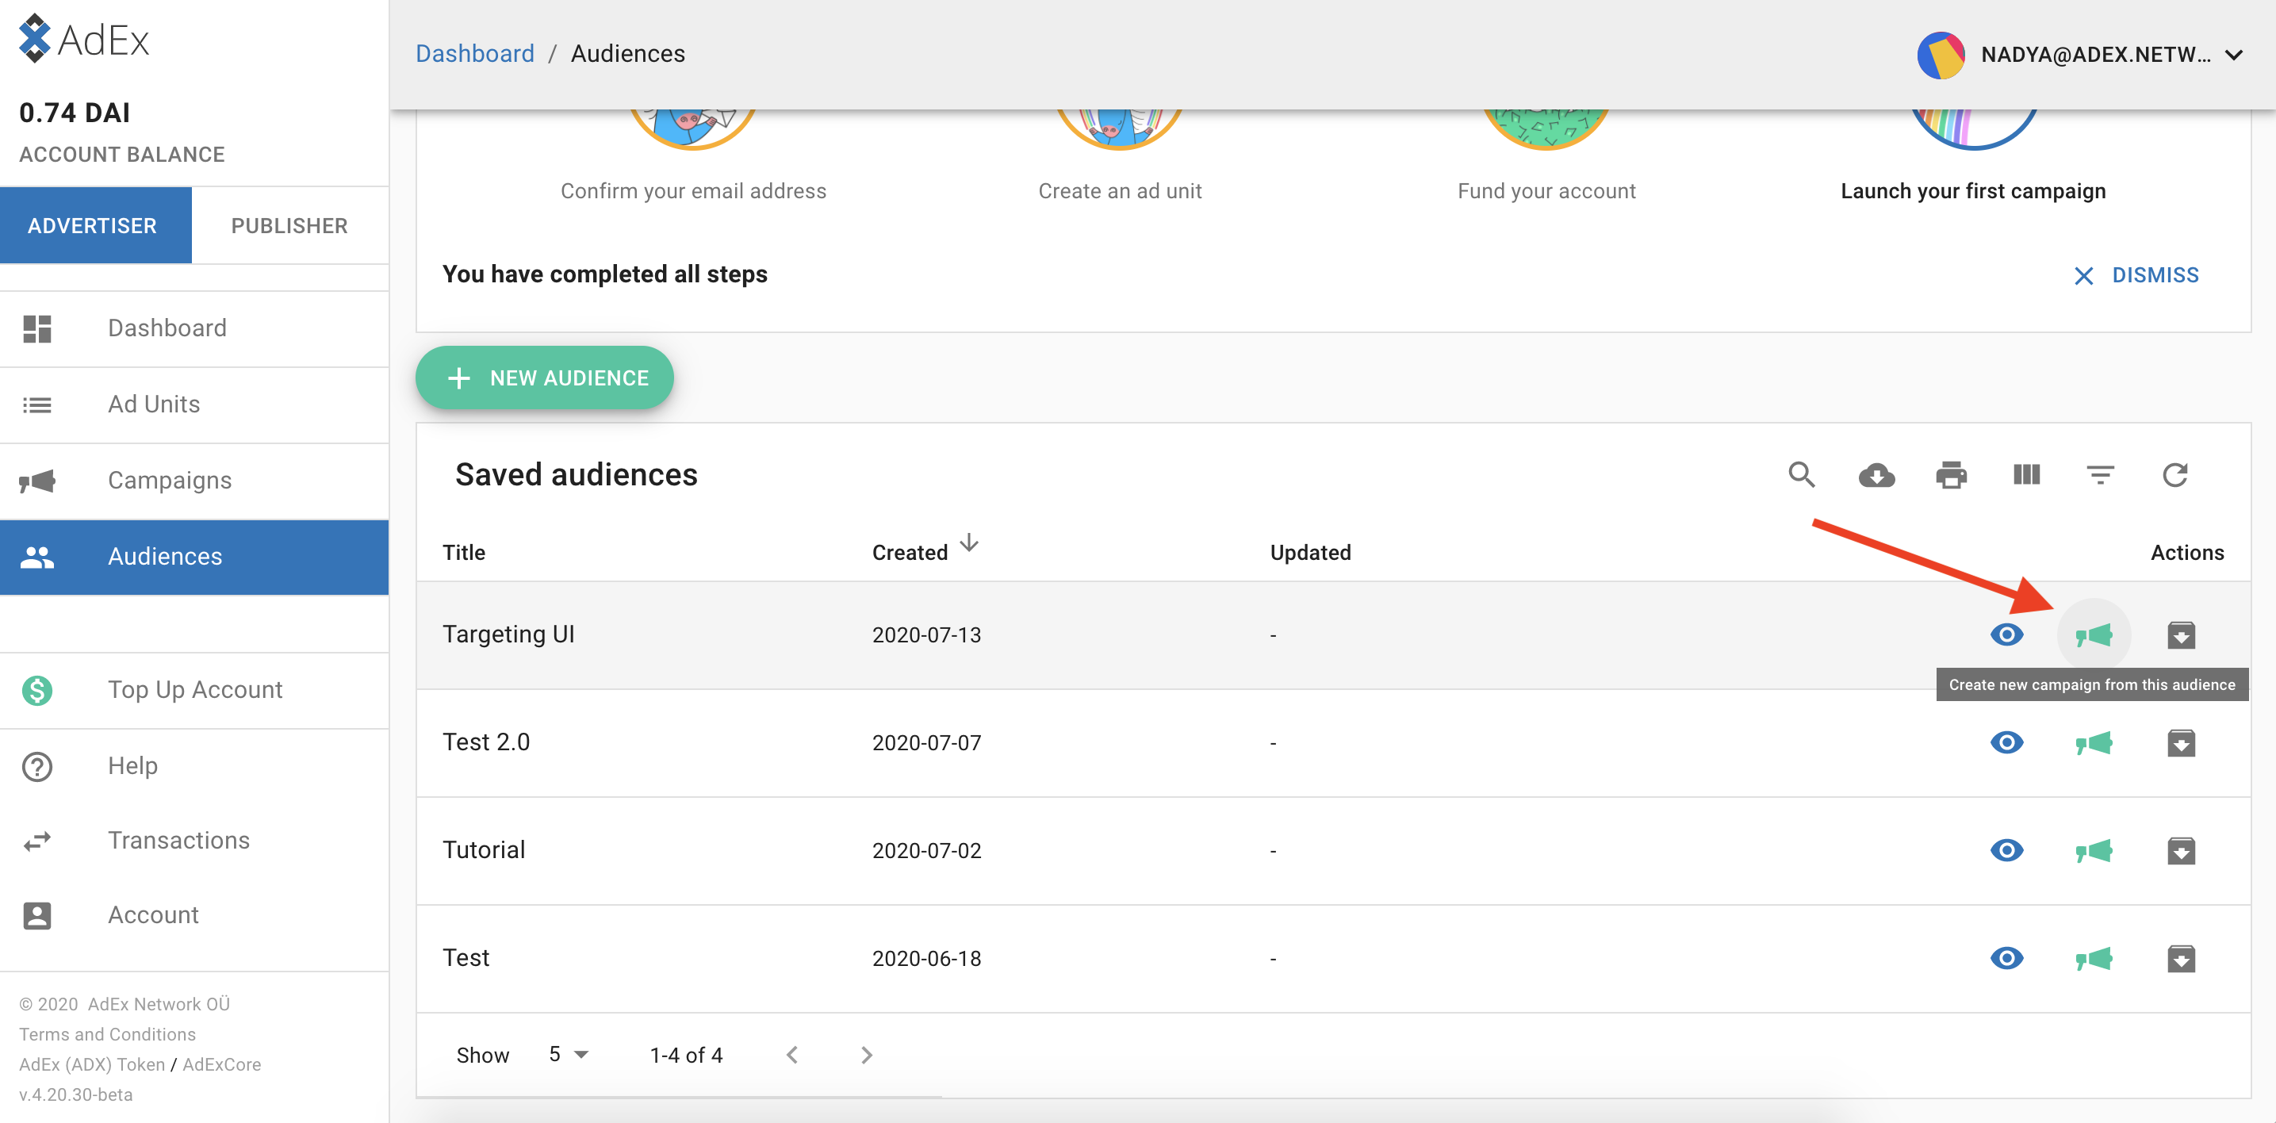The image size is (2276, 1123).
Task: Go to the previous table page
Action: pyautogui.click(x=792, y=1055)
